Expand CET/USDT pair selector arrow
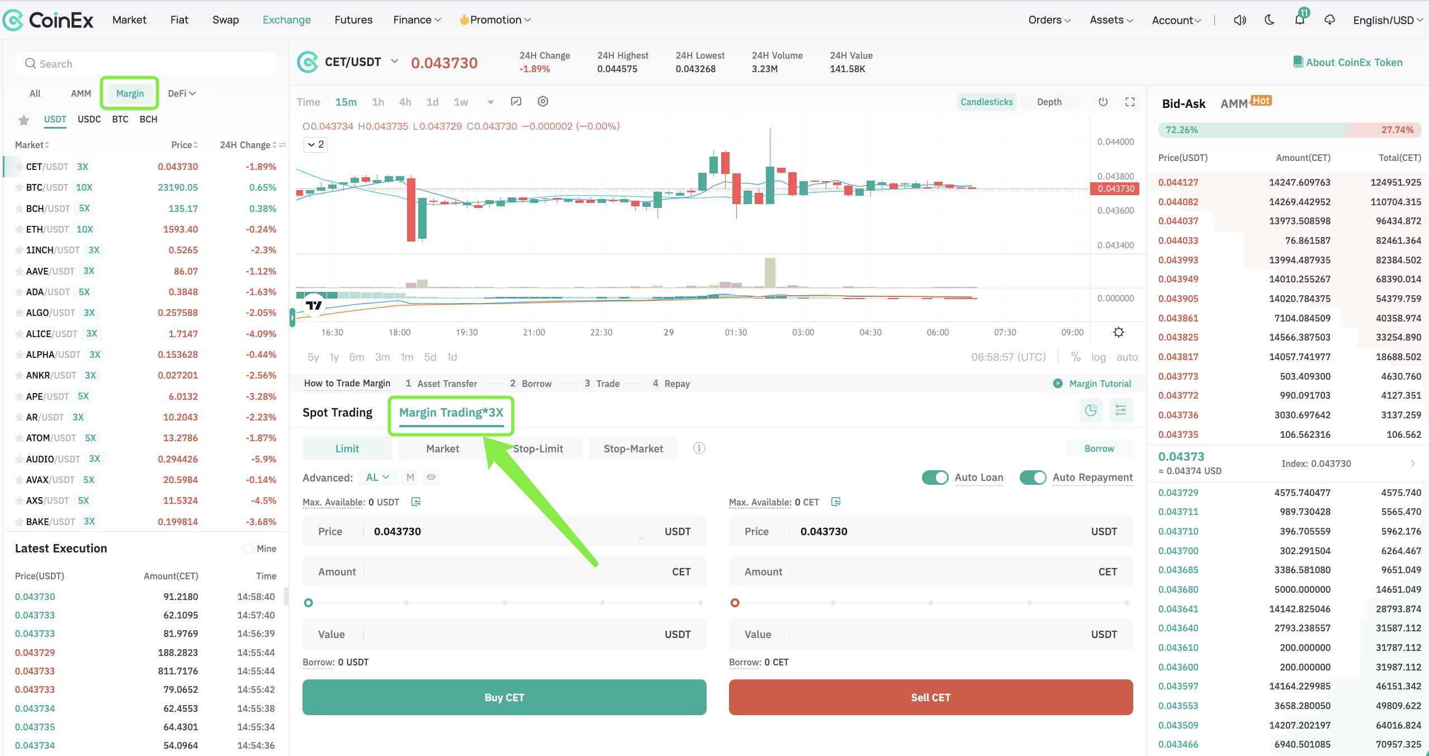1429x756 pixels. [x=394, y=61]
